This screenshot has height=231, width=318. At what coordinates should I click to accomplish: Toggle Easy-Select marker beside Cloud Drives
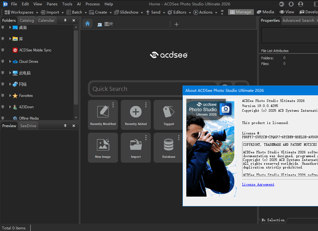pyautogui.click(x=3, y=62)
